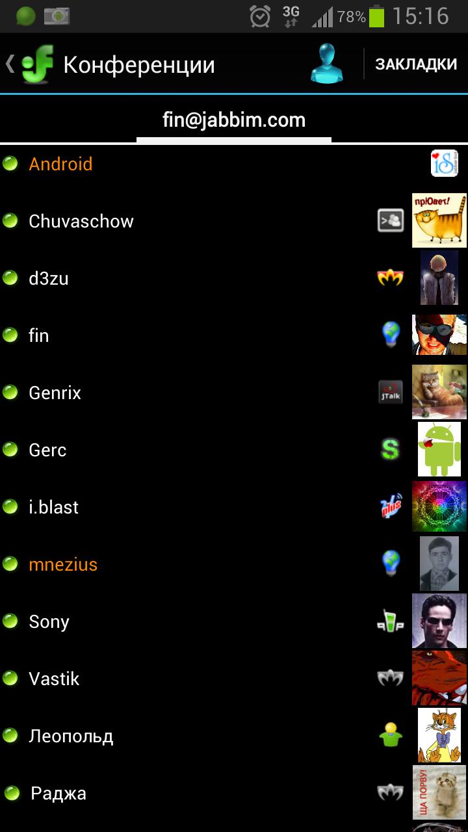
Task: Tap the lightbulb globe icon beside fin
Action: click(391, 335)
